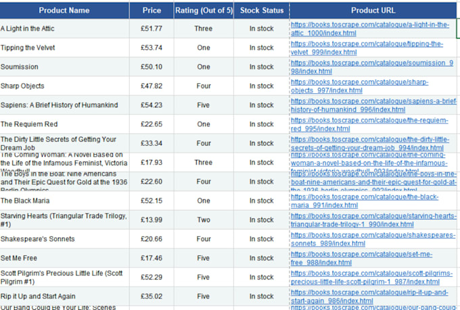Click the price £35.02

pos(152,296)
